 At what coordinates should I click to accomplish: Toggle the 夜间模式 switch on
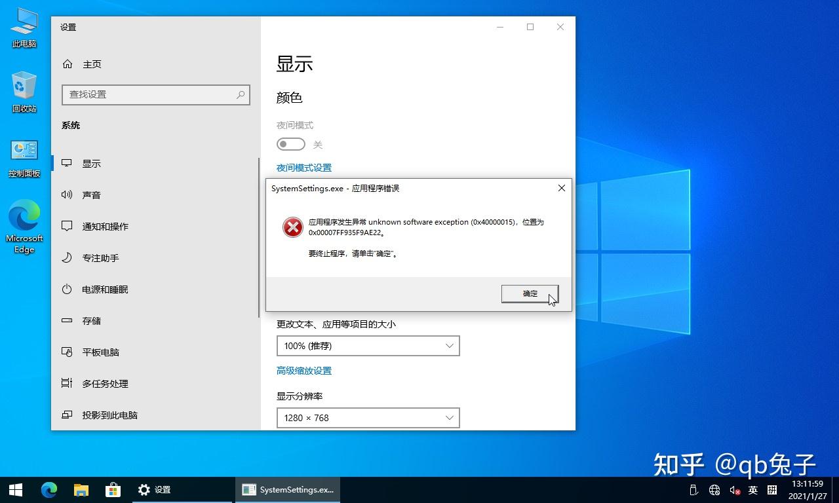click(x=290, y=143)
